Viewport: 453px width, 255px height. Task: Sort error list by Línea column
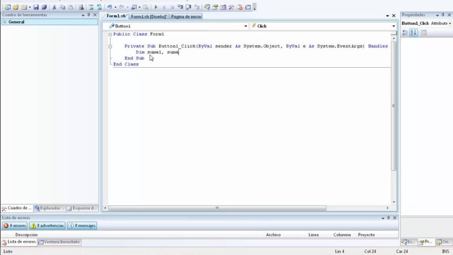(x=314, y=235)
